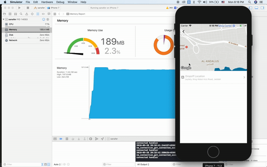Open All Output console dropdown
The height and width of the screenshot is (167, 267).
143,164
